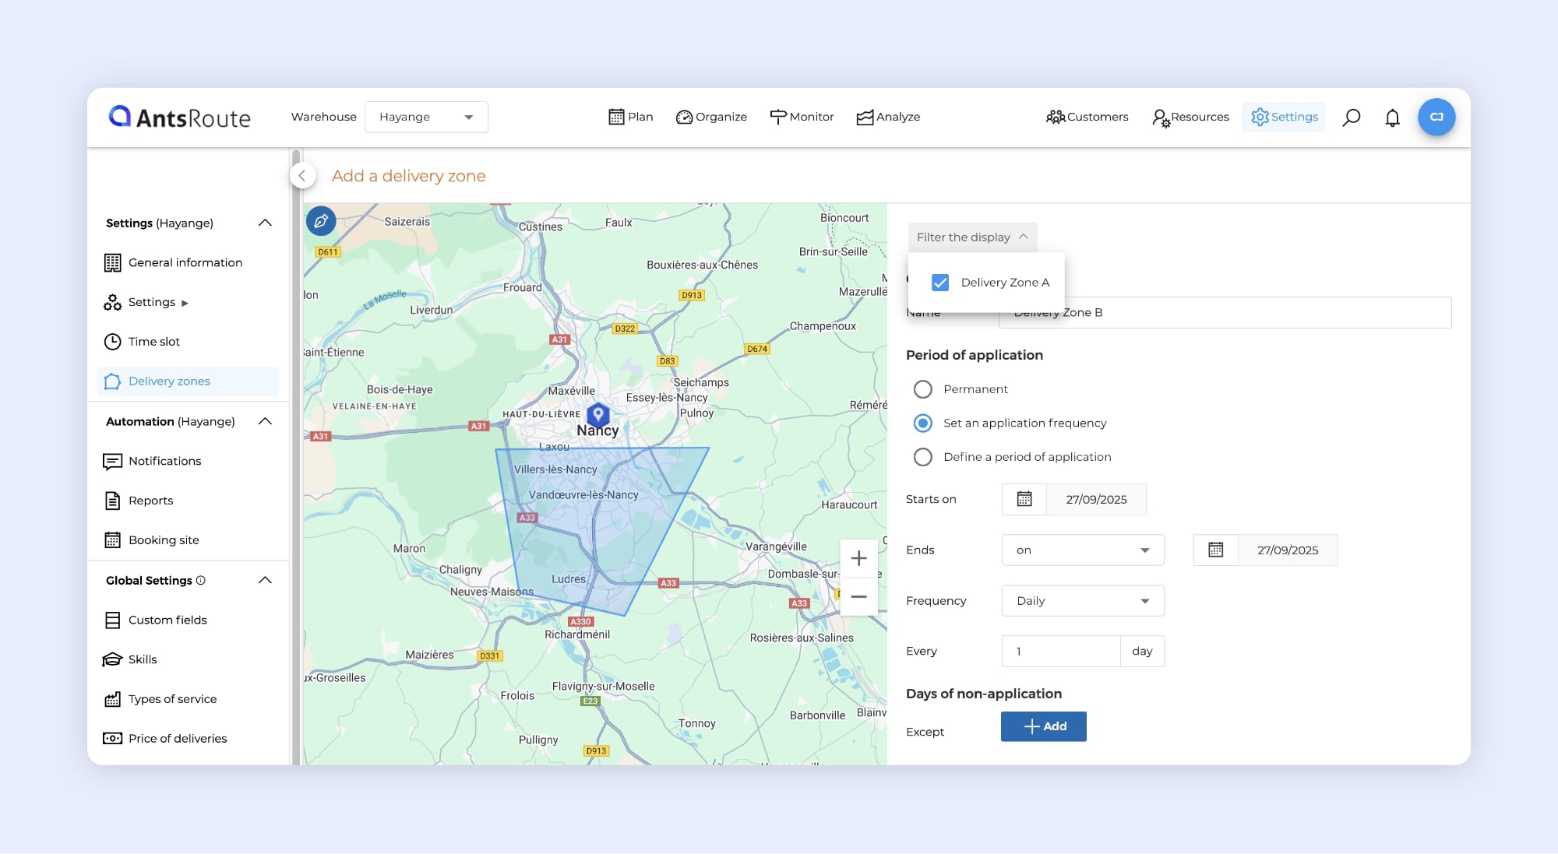Click the back arrow beside Add a delivery zone

(302, 176)
